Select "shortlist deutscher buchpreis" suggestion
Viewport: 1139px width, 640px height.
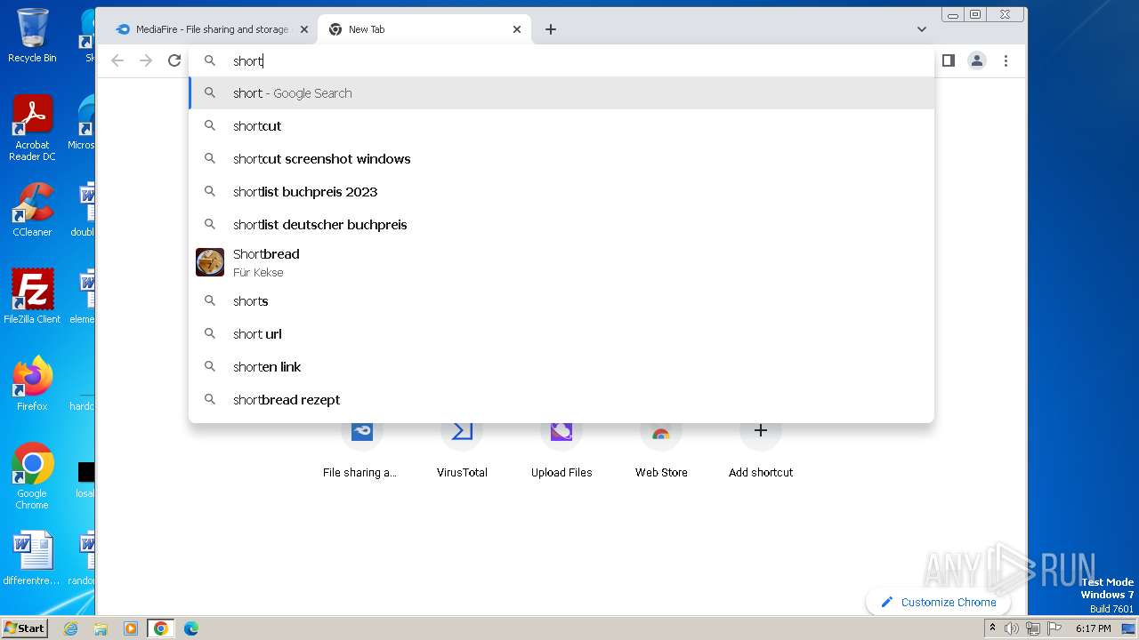tap(561, 225)
